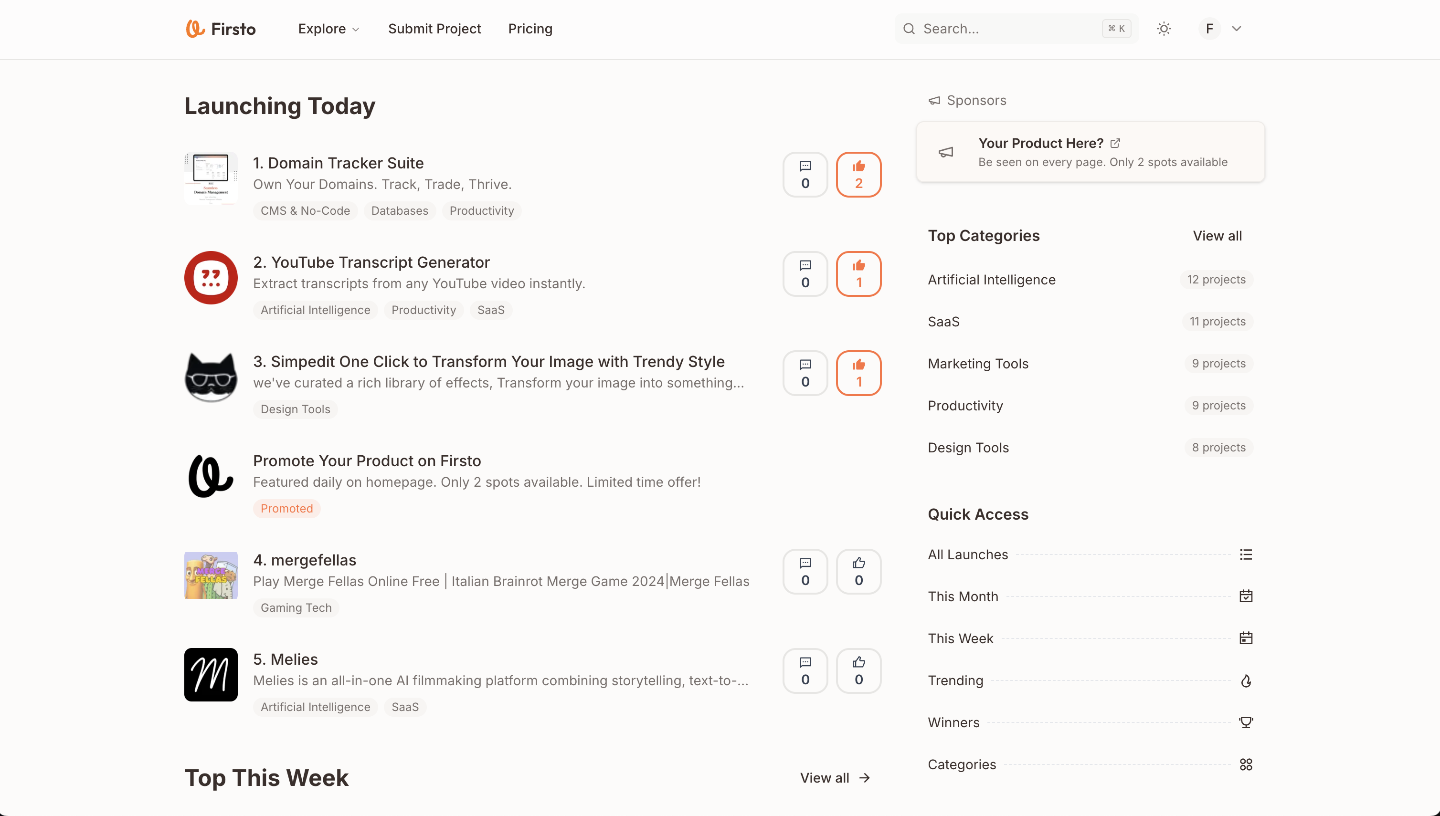Expand the Explore dropdown menu
The image size is (1440, 816).
(x=328, y=29)
